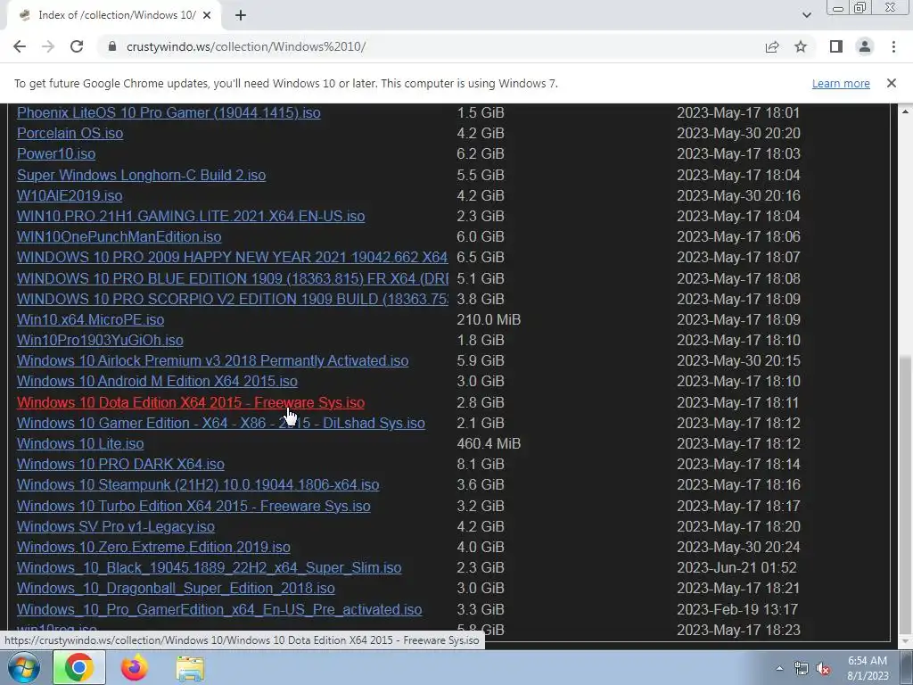This screenshot has height=685, width=913.
Task: Open WINDOWS 10 PRO SCORPIO V2 EDITION link
Action: [x=233, y=299]
